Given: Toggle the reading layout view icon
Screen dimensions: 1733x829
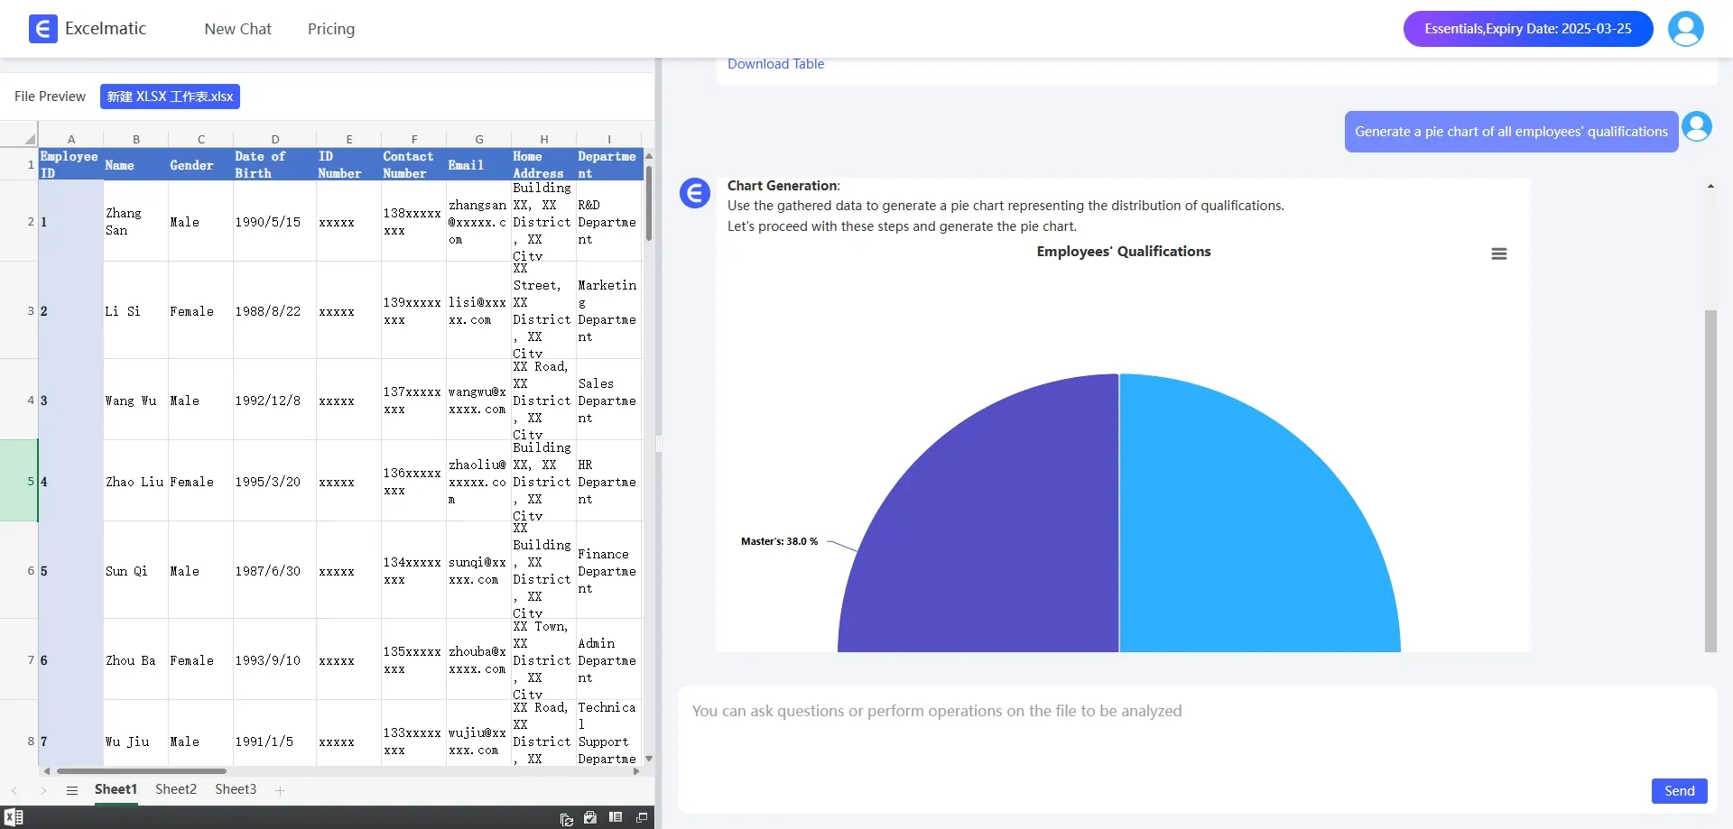Looking at the screenshot, I should [x=616, y=817].
